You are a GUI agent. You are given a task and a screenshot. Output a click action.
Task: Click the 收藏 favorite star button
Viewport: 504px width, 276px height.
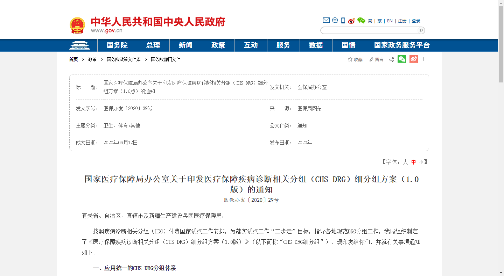coord(355,60)
